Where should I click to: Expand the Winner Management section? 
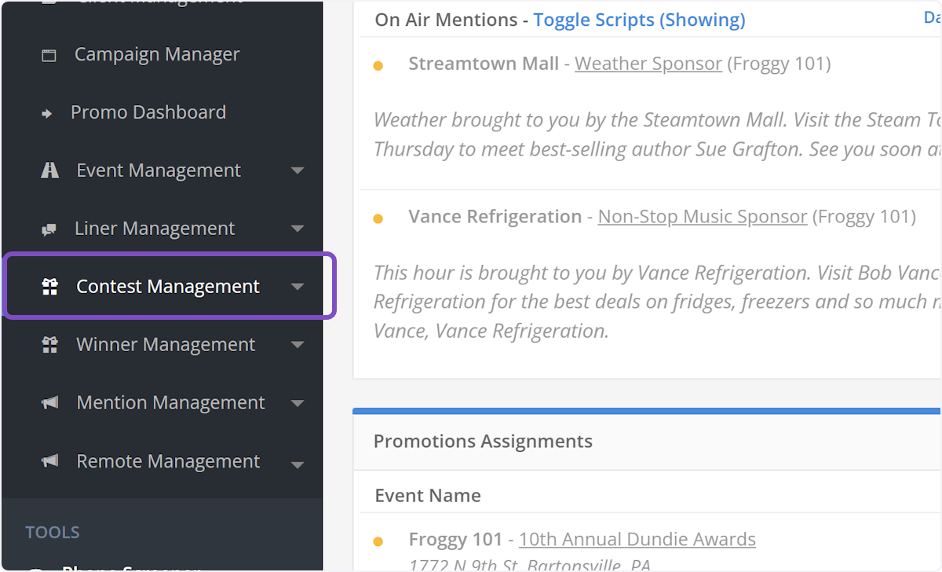pyautogui.click(x=298, y=345)
